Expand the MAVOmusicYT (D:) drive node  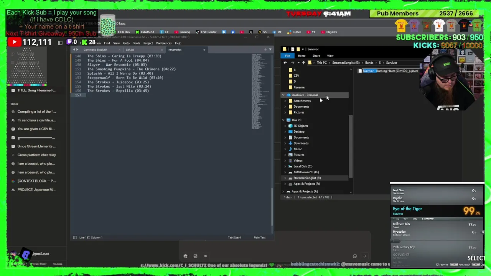pos(285,172)
